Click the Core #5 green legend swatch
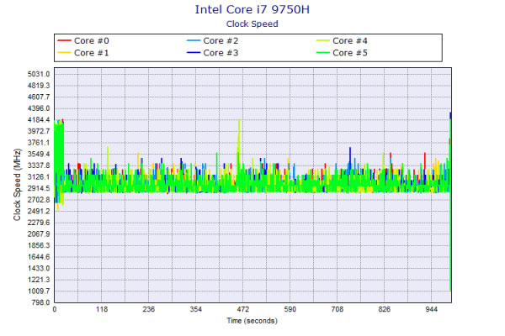Viewport: 505px width, 336px height. [322, 52]
